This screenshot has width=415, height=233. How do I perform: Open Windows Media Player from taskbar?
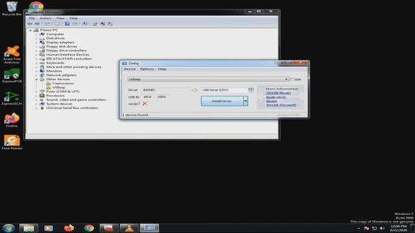coord(49,228)
